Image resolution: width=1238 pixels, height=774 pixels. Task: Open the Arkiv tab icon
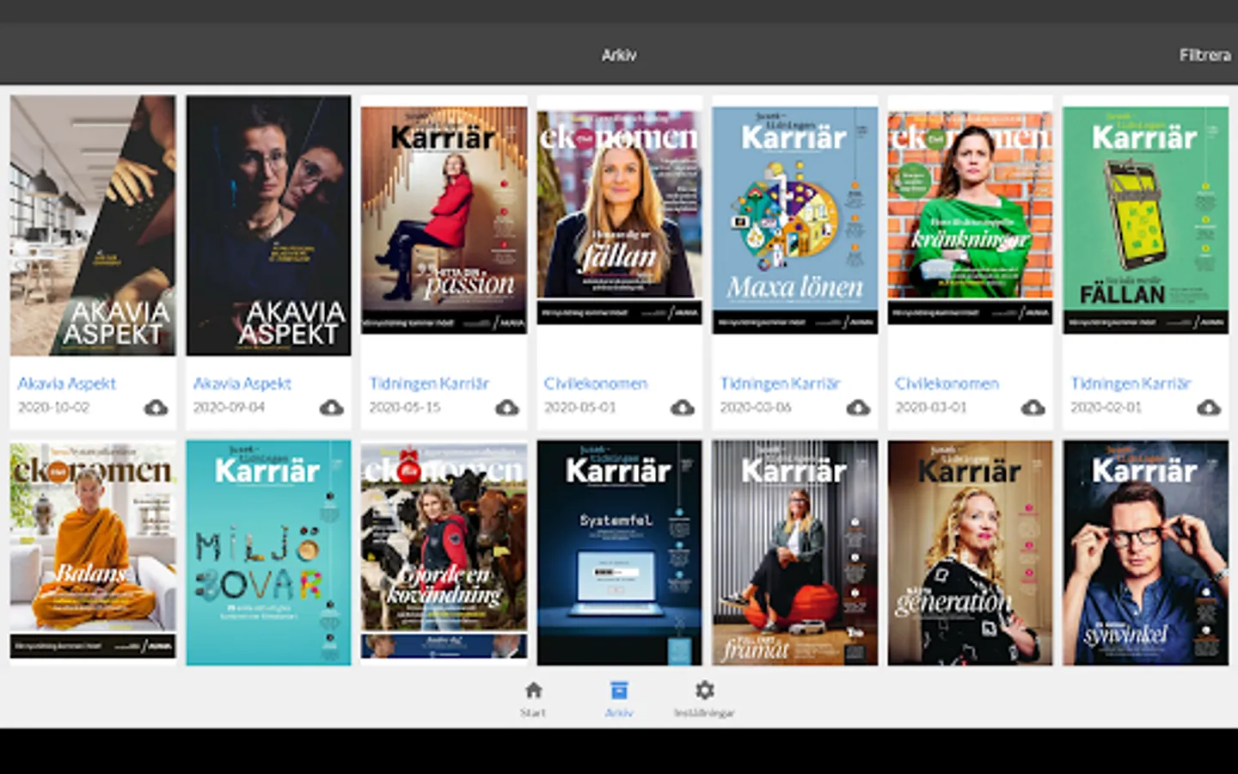[x=619, y=691]
